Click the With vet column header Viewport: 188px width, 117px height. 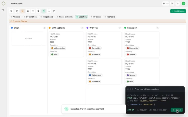(x=93, y=28)
